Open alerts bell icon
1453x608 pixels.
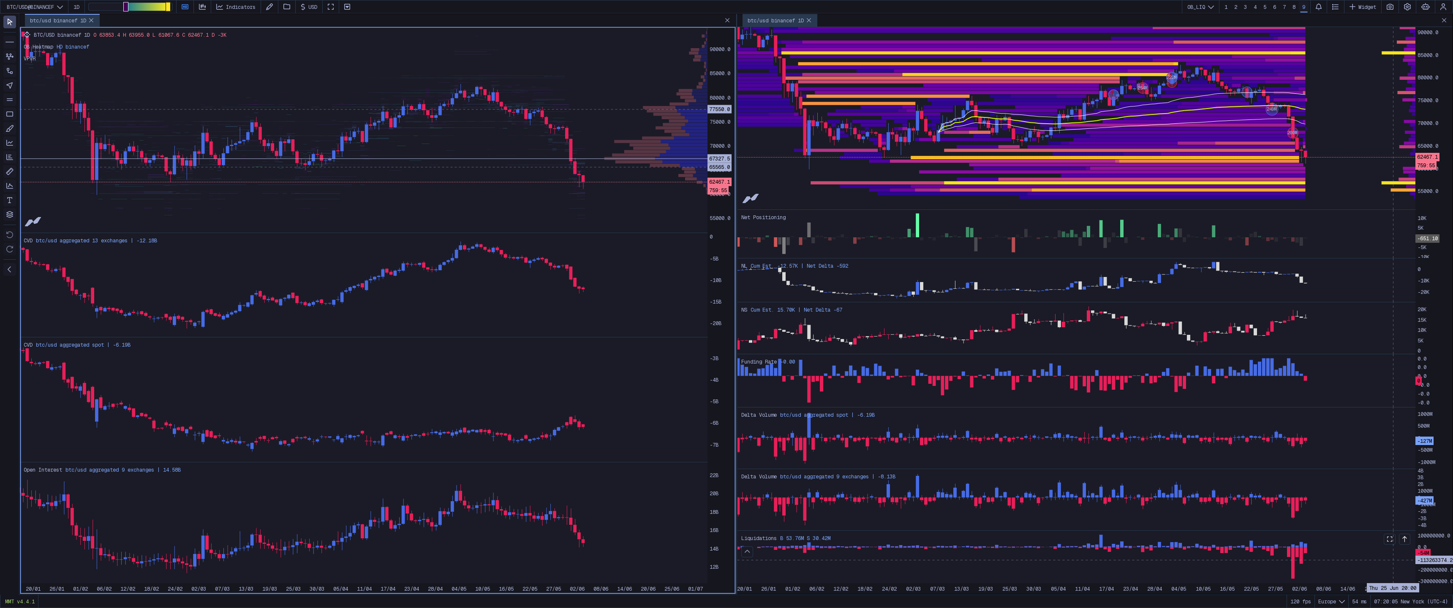click(1318, 7)
